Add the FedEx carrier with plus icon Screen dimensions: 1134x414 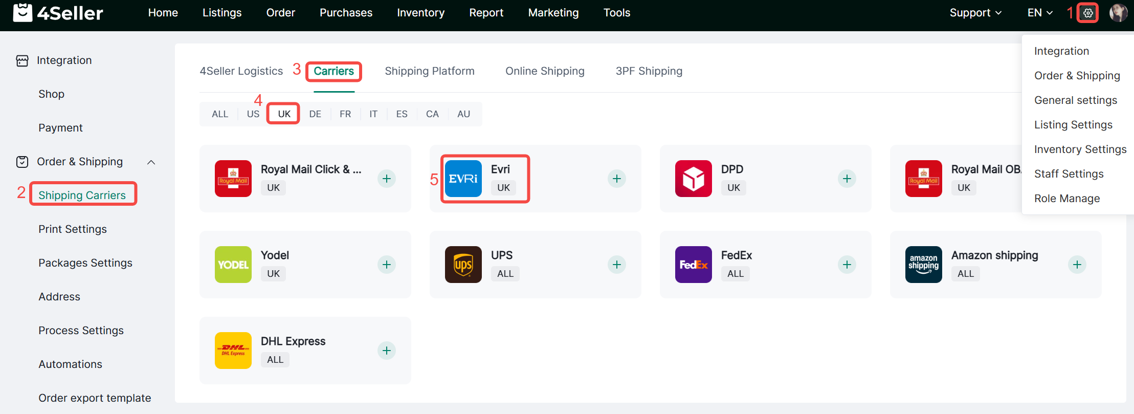[x=847, y=265]
